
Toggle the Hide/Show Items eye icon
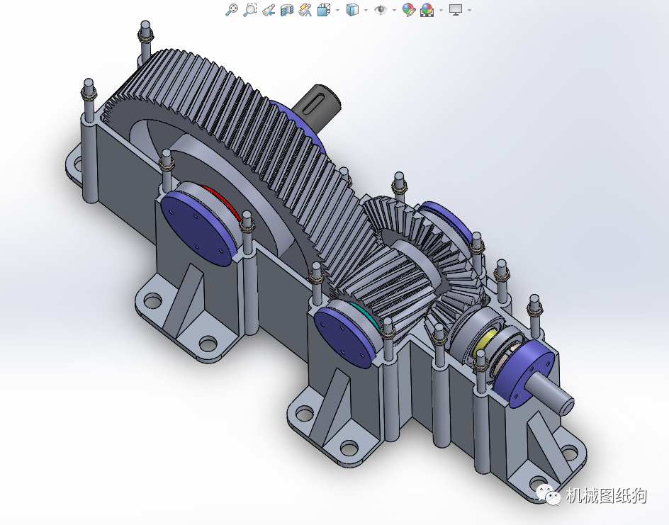(x=380, y=10)
